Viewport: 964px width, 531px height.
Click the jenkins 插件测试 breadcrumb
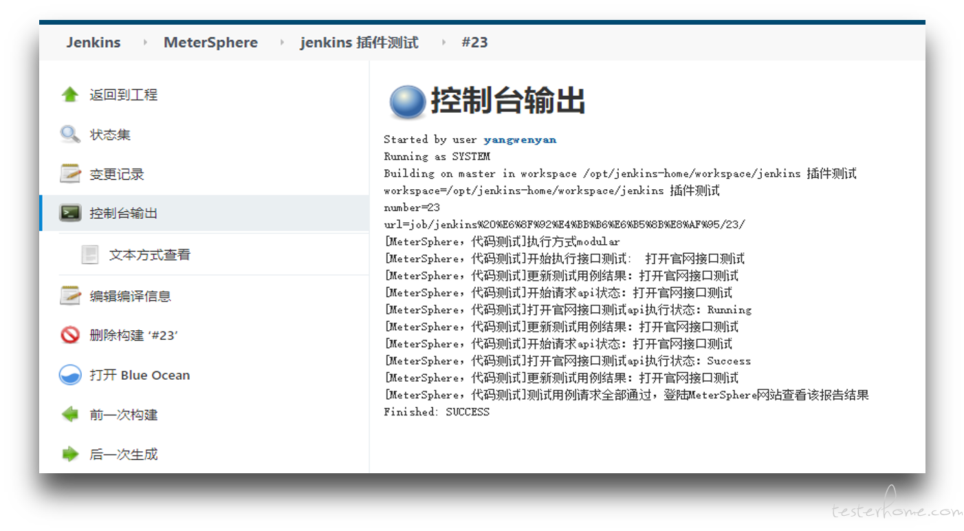[359, 43]
